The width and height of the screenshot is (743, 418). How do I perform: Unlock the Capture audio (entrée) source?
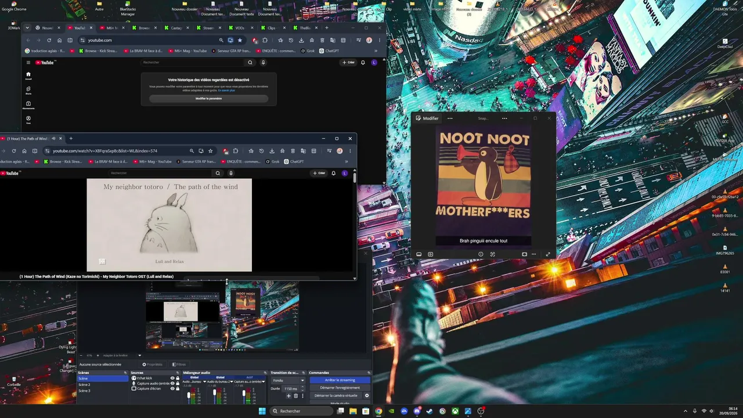[178, 383]
